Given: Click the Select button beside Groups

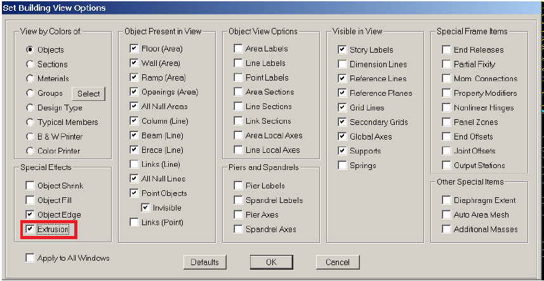Looking at the screenshot, I should [88, 93].
